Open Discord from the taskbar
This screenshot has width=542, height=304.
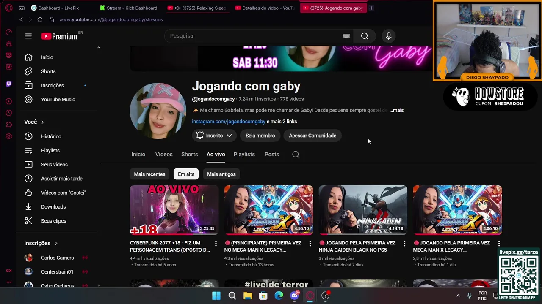pyautogui.click(x=294, y=296)
